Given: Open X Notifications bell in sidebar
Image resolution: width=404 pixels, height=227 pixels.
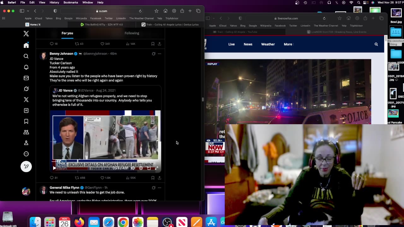Looking at the screenshot, I should click(26, 67).
